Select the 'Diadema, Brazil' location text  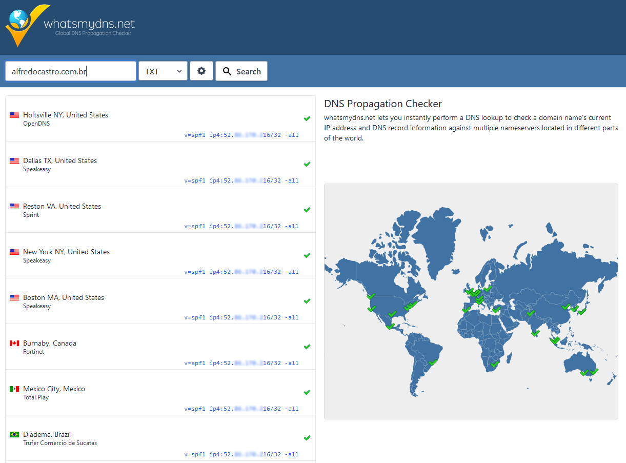pos(47,435)
